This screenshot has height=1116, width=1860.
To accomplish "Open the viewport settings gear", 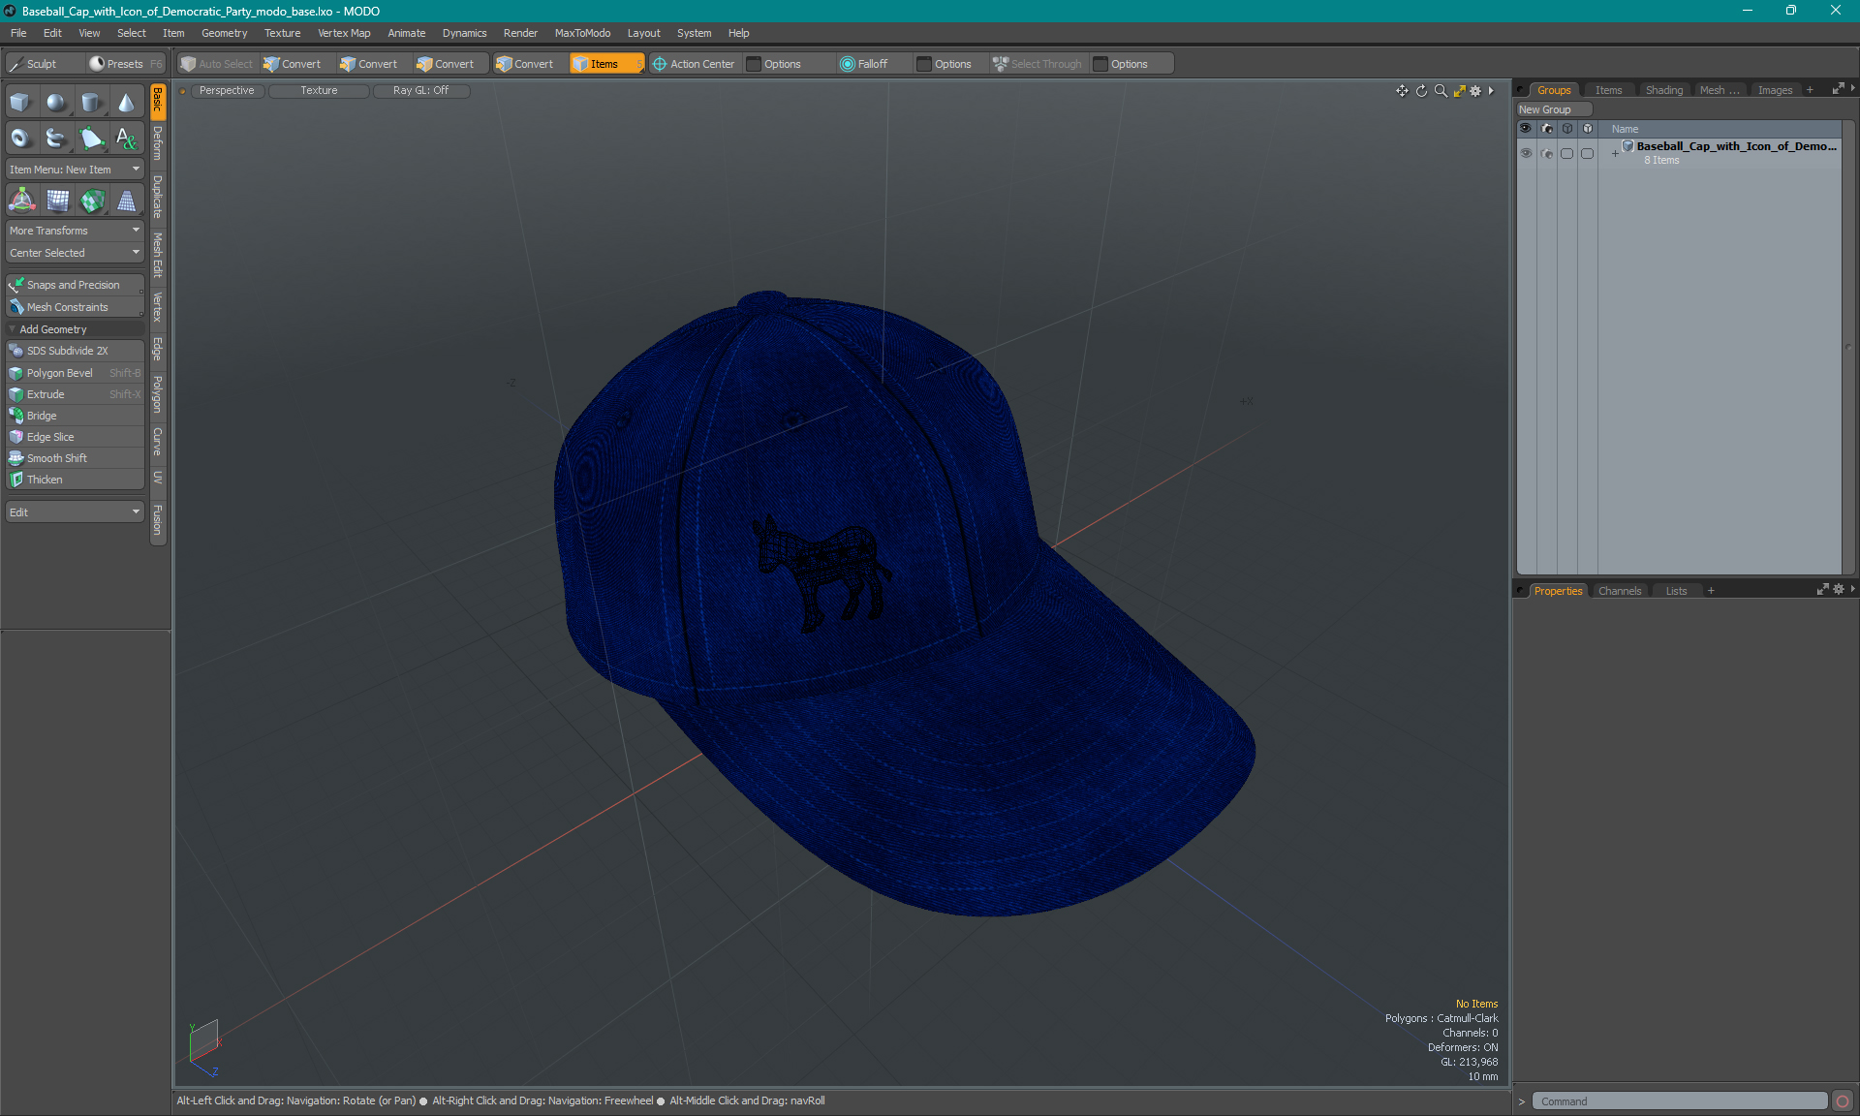I will [1475, 90].
